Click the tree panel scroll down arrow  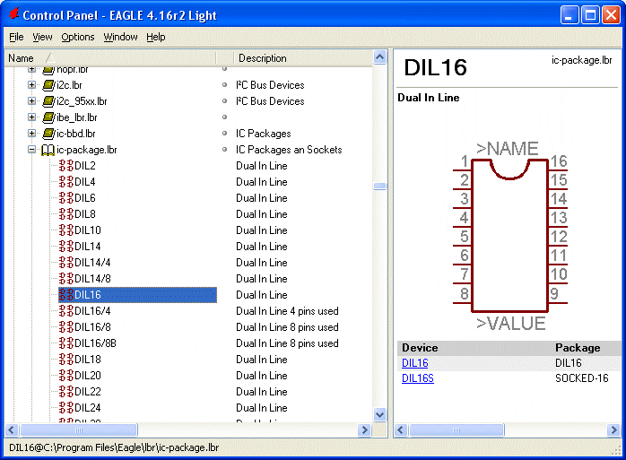379,415
